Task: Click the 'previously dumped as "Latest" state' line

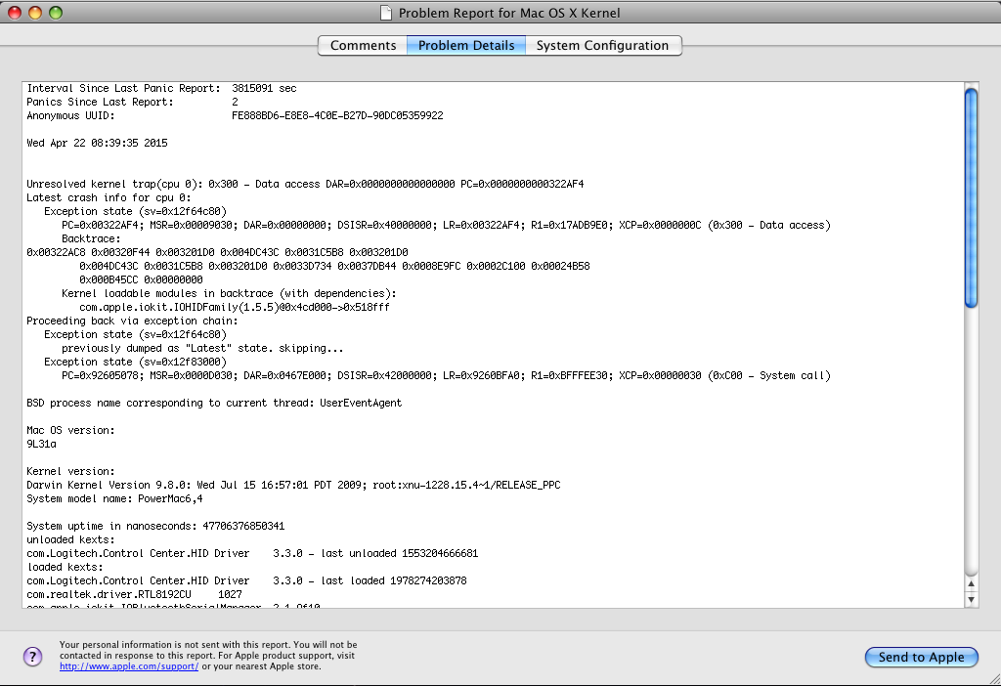Action: [202, 349]
